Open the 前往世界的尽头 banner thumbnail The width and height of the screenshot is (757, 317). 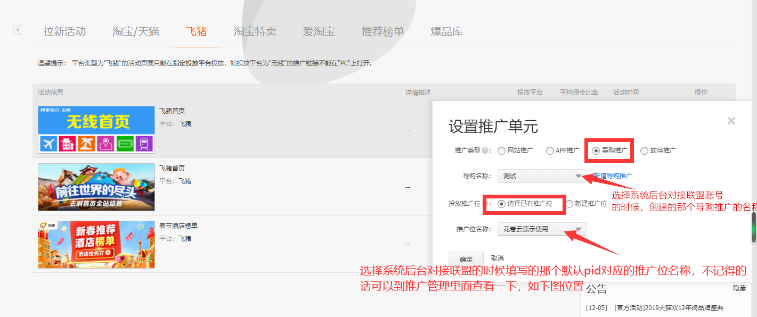pyautogui.click(x=96, y=187)
